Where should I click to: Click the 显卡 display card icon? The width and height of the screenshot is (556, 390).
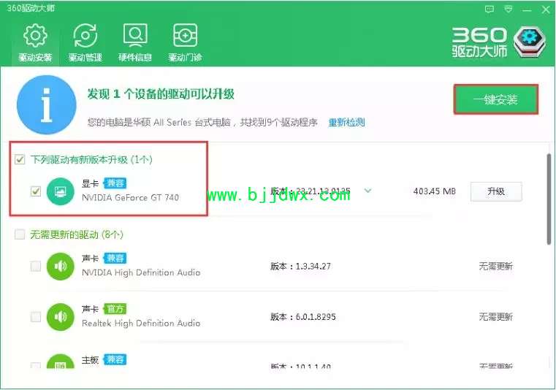pos(61,191)
